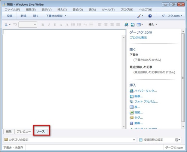
Task: Click insert picture icon in toolbar
Action: point(132,25)
